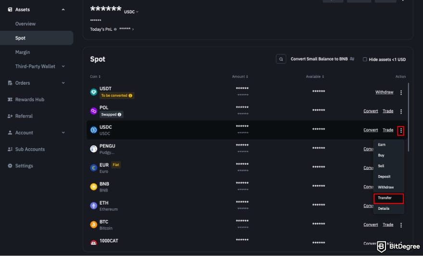Choose Buy from the USDC menu
This screenshot has width=423, height=256.
(381, 155)
